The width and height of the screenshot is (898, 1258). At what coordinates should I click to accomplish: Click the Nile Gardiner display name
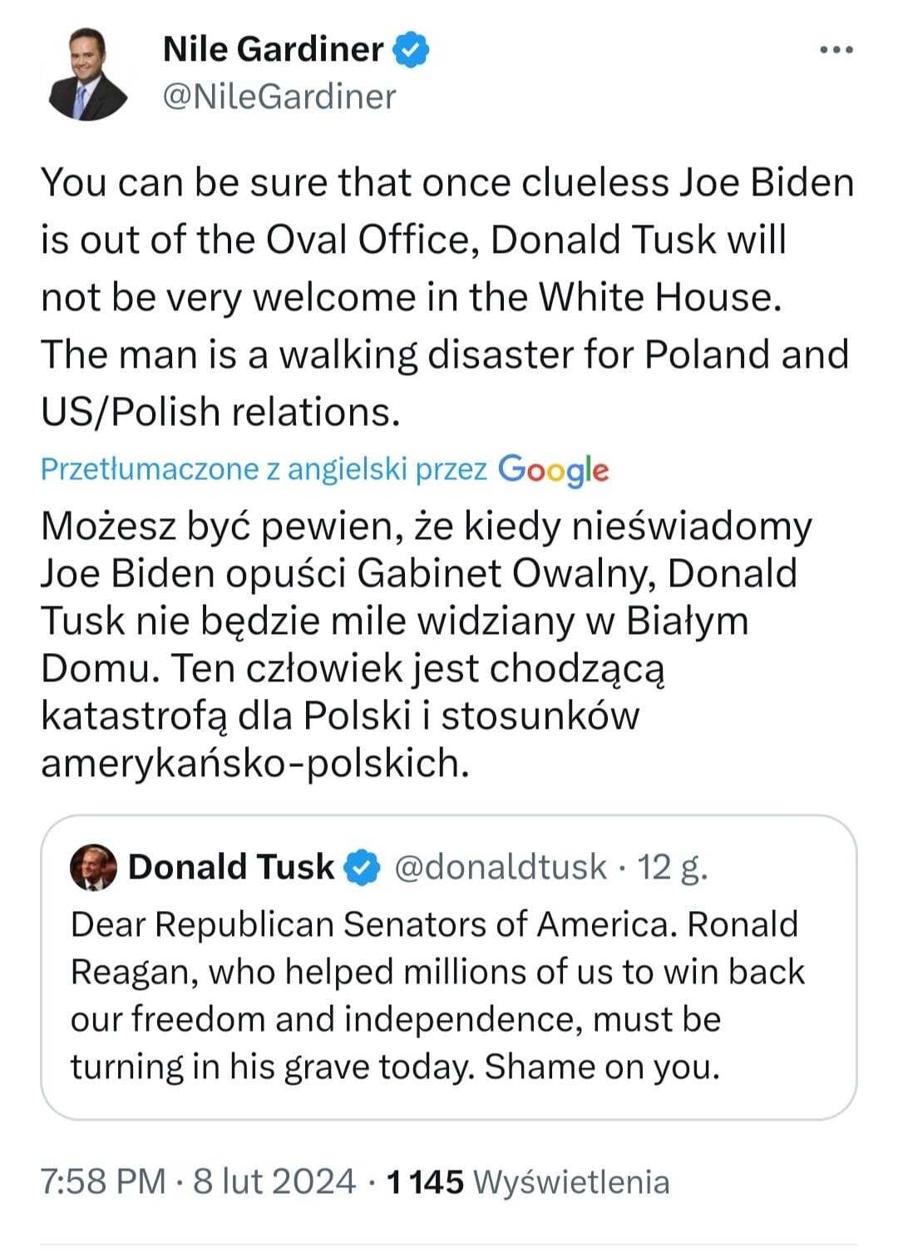pos(274,50)
